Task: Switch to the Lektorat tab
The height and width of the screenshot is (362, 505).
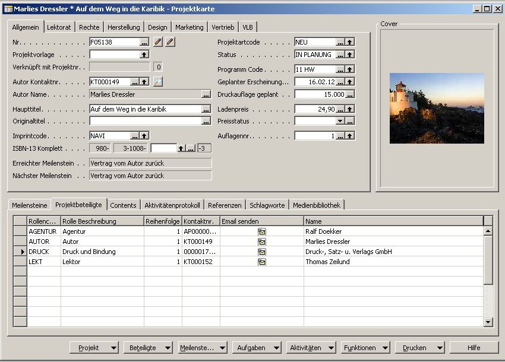Action: (59, 27)
